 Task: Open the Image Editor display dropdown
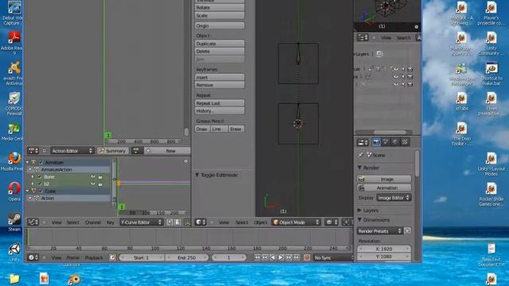pos(394,198)
